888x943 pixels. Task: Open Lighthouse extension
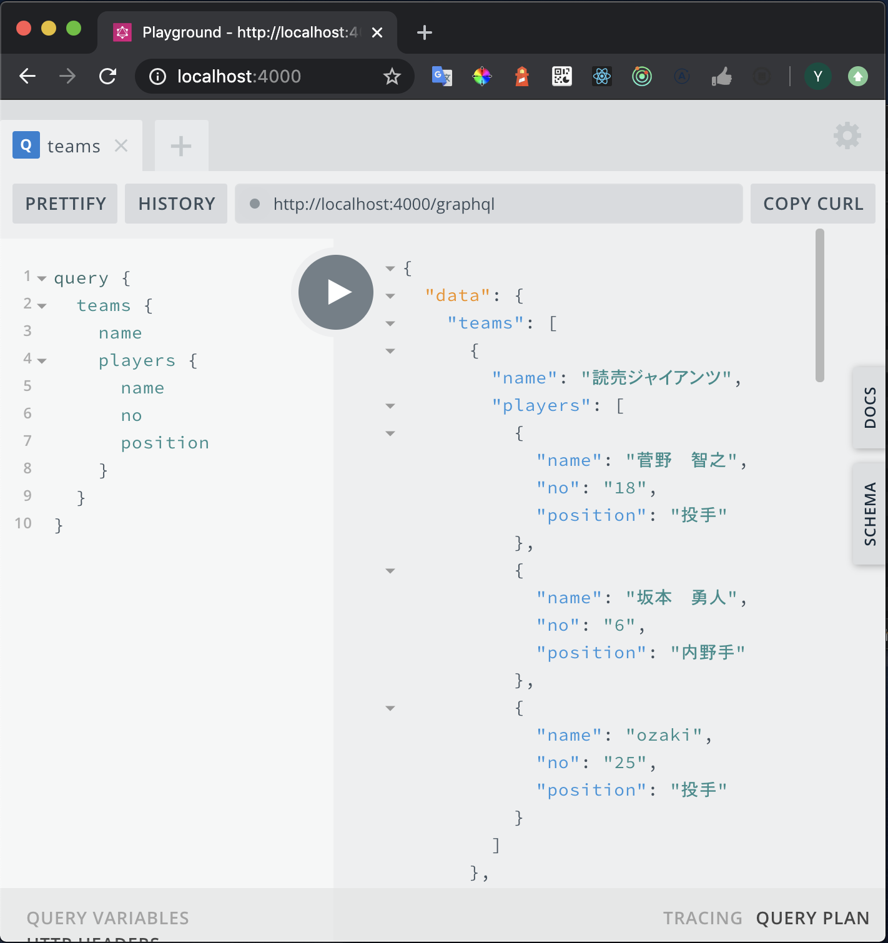pos(522,76)
